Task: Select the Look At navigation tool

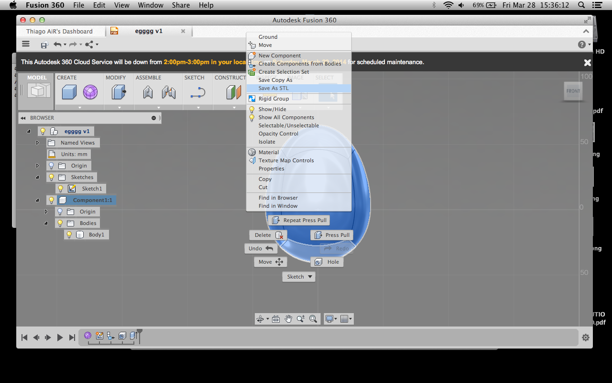Action: 276,319
